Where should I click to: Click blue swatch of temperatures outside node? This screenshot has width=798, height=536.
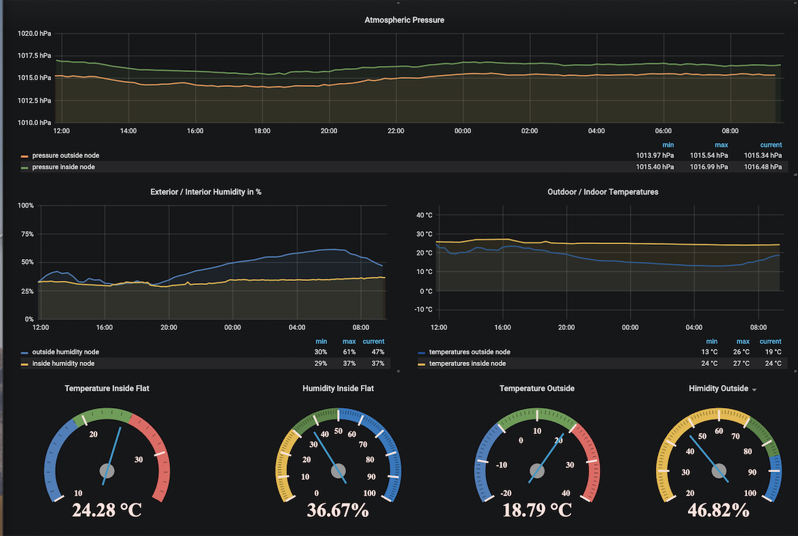click(x=421, y=352)
